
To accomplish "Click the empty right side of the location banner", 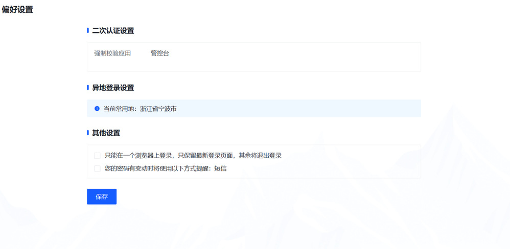I will point(332,109).
